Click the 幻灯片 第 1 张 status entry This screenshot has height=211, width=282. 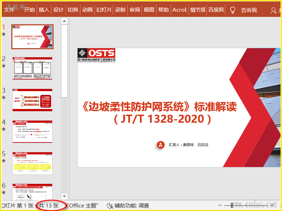pos(18,206)
